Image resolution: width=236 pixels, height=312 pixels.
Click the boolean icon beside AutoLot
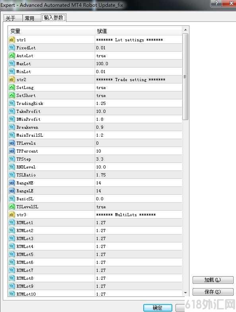12,56
